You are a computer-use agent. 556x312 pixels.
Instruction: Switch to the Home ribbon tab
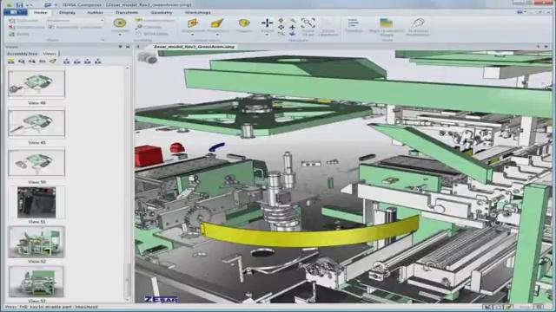(40, 12)
